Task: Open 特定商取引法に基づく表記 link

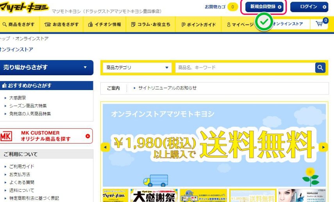Action: 34,198
